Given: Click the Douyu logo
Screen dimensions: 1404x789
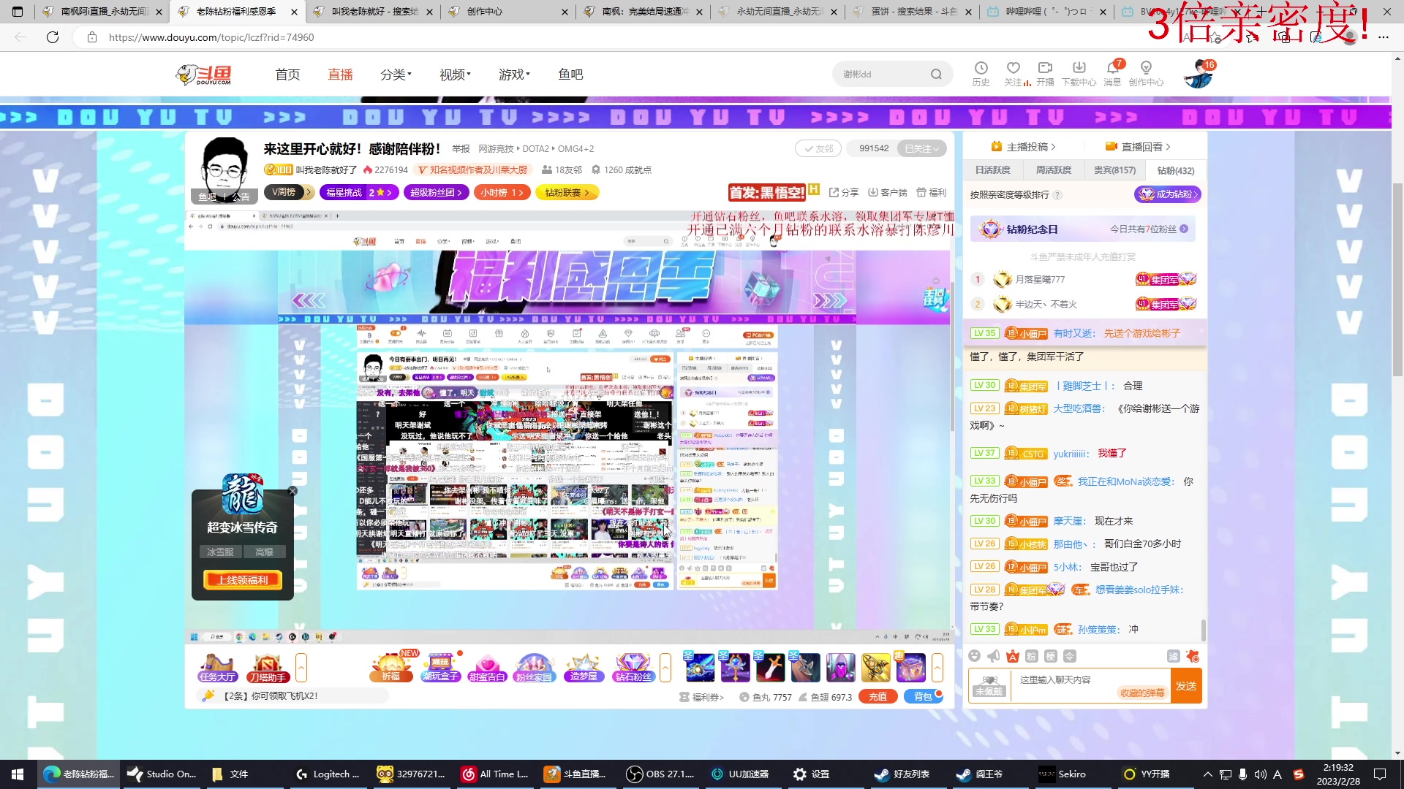Looking at the screenshot, I should 204,74.
